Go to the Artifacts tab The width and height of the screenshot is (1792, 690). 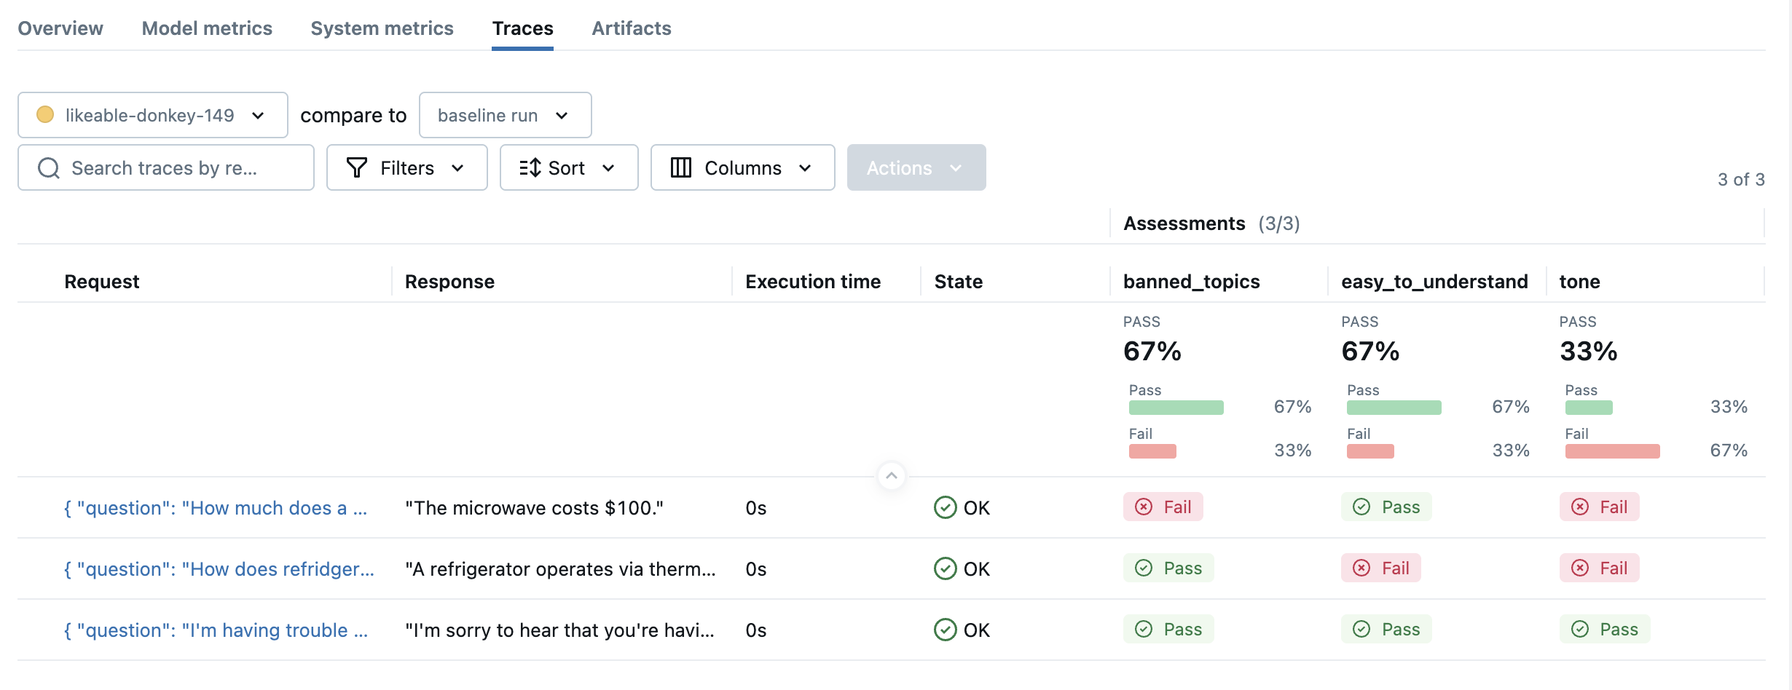(631, 28)
